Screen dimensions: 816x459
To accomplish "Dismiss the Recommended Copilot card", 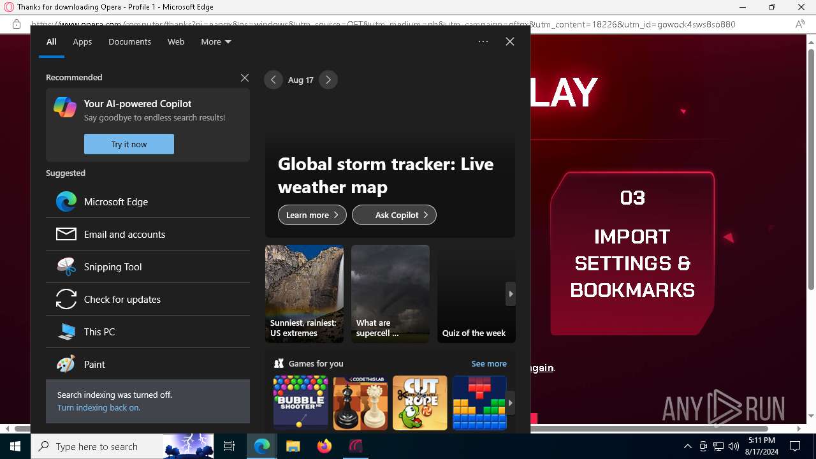I will [245, 78].
